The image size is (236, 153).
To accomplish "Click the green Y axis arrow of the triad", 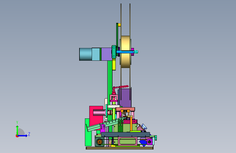I will pos(17,130).
